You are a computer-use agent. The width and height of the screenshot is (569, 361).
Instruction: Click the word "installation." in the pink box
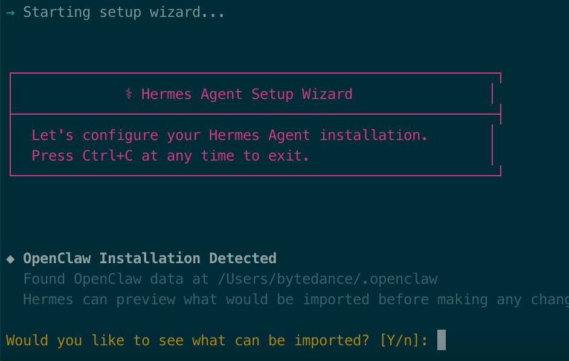(373, 135)
